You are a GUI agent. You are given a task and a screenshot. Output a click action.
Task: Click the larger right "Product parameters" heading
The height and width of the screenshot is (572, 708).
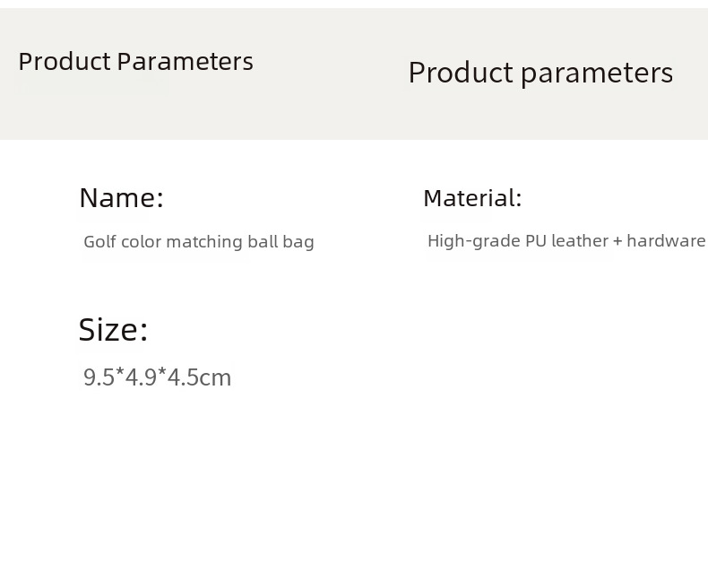[540, 73]
